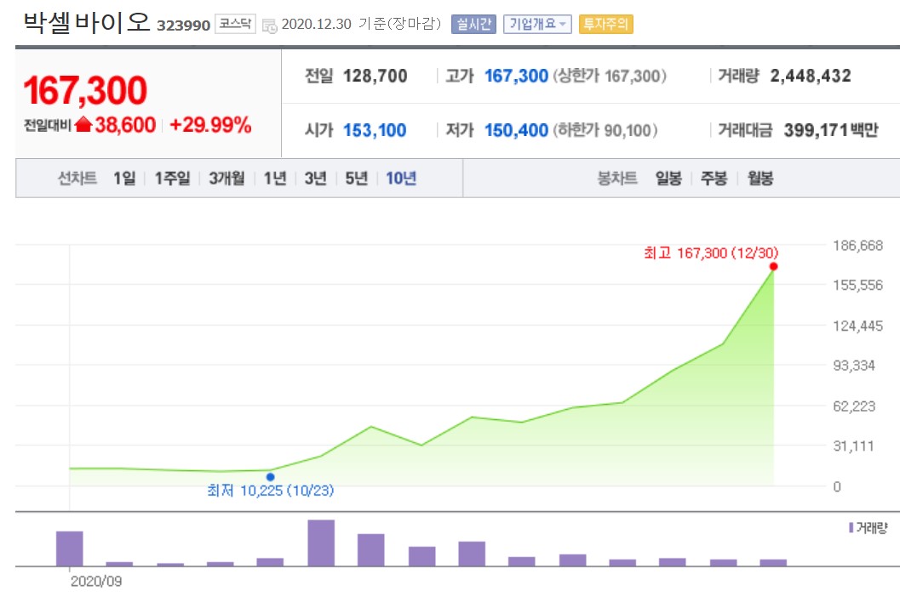
Task: Show the 3년 chart period
Action: point(315,179)
